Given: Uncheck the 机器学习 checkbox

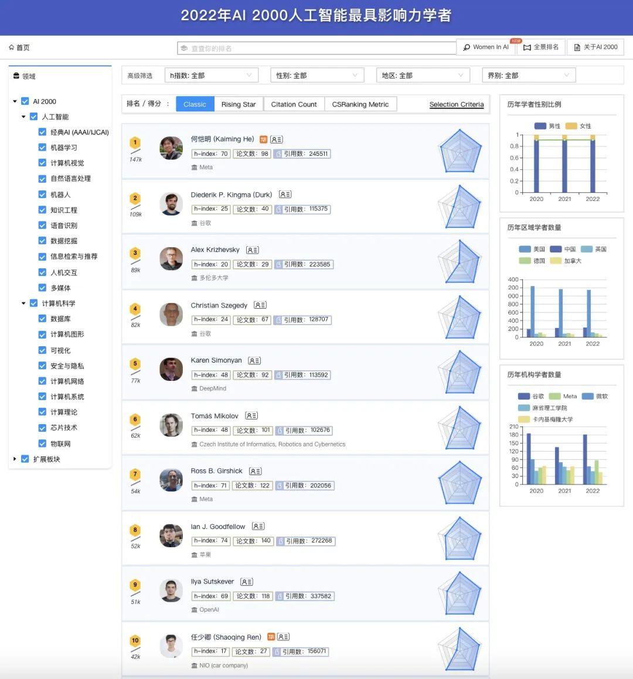Looking at the screenshot, I should [43, 147].
